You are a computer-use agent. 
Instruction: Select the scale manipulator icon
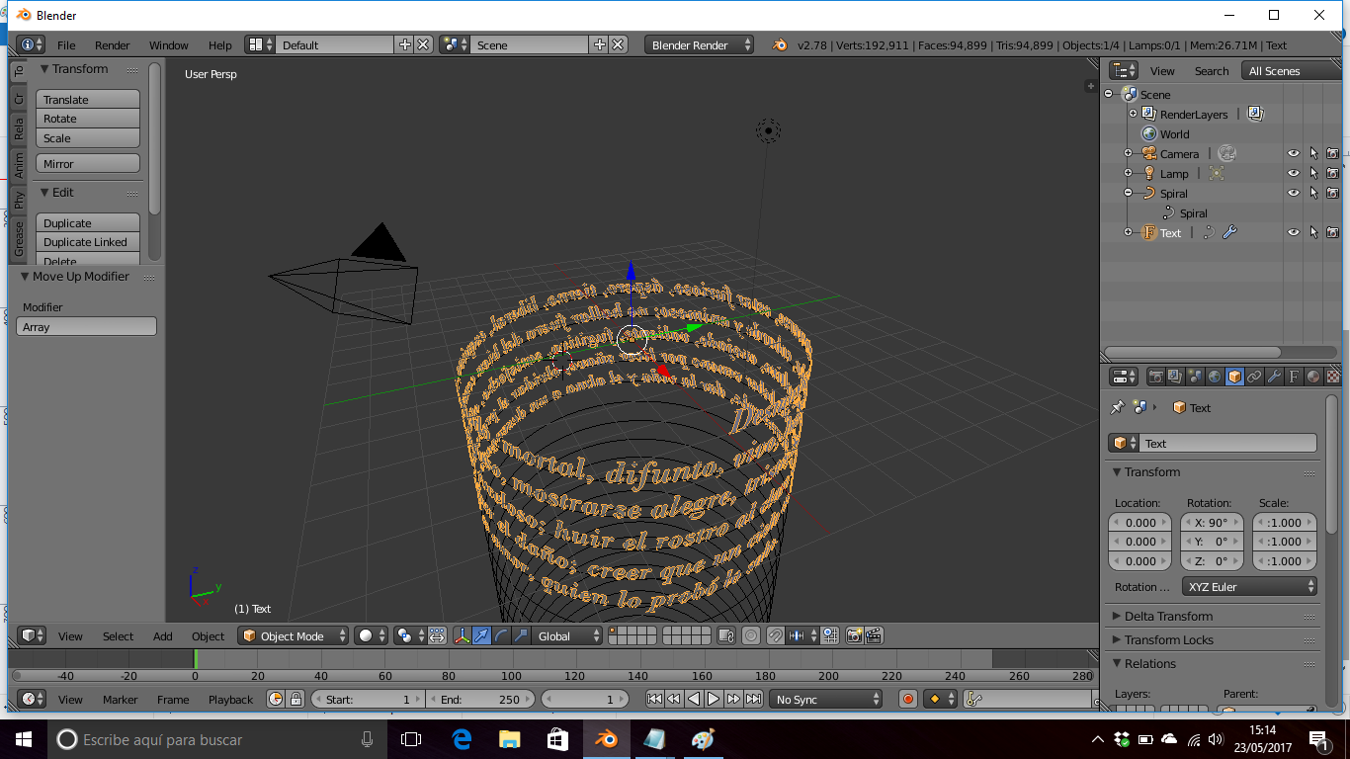[521, 635]
